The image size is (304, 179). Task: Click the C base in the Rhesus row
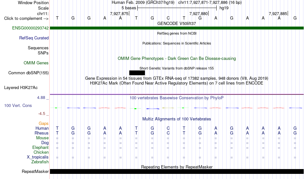pyautogui.click(x=168, y=133)
